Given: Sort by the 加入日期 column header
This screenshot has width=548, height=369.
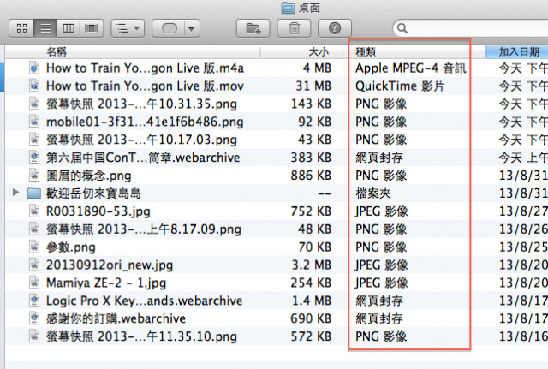Looking at the screenshot, I should 517,51.
